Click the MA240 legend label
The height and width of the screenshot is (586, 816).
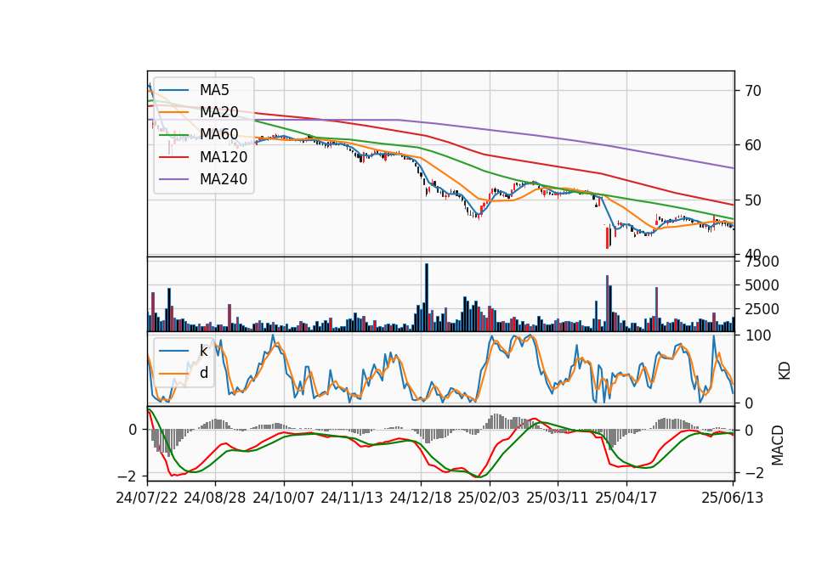224,179
